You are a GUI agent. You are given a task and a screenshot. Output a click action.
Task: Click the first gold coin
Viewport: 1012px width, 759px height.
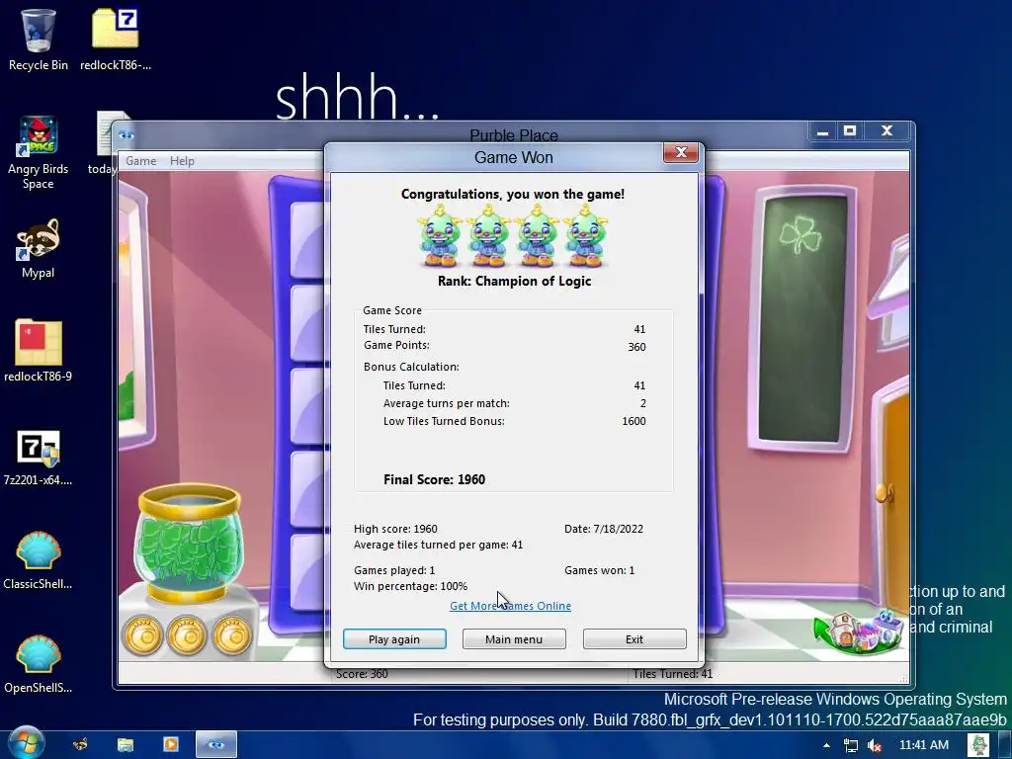142,635
